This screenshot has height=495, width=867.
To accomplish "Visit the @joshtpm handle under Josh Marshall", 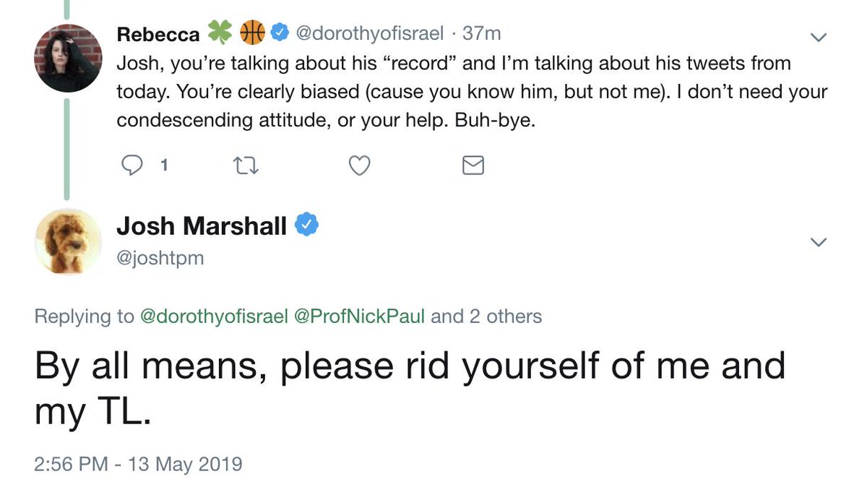I will point(160,257).
